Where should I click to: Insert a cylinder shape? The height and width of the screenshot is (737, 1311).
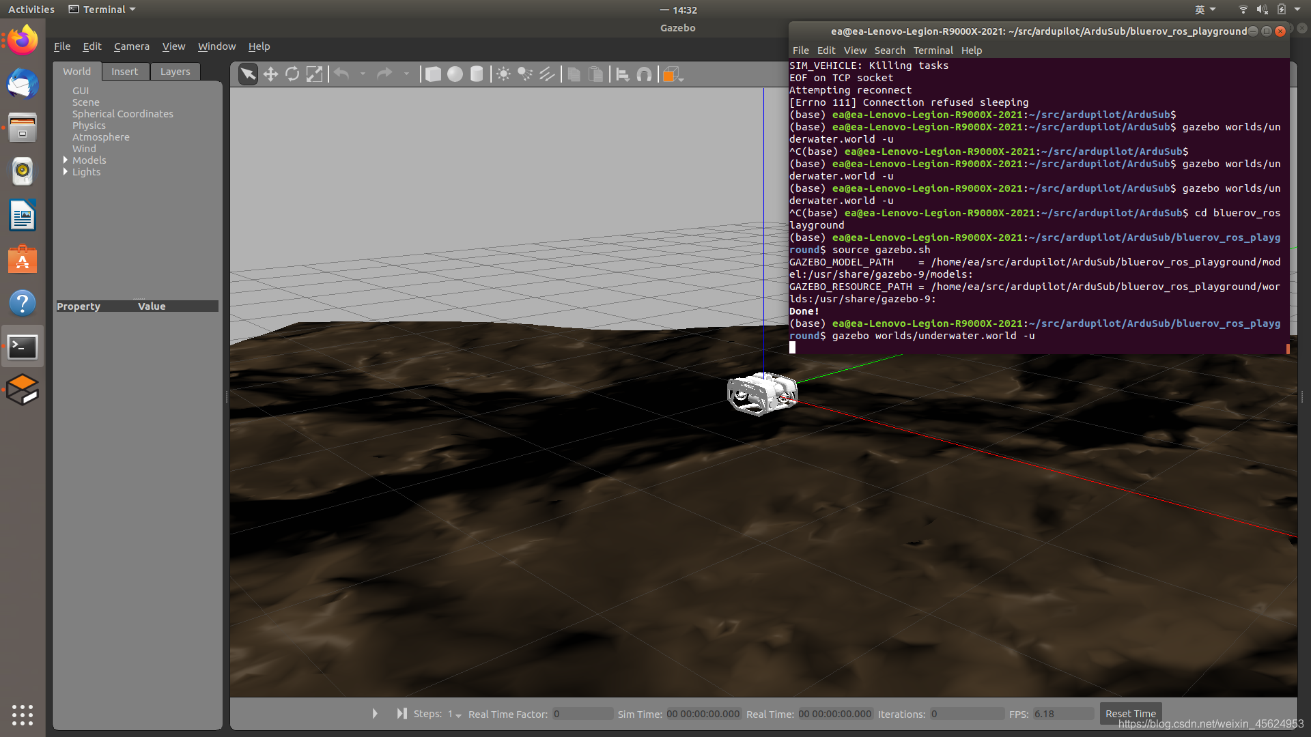pos(477,74)
